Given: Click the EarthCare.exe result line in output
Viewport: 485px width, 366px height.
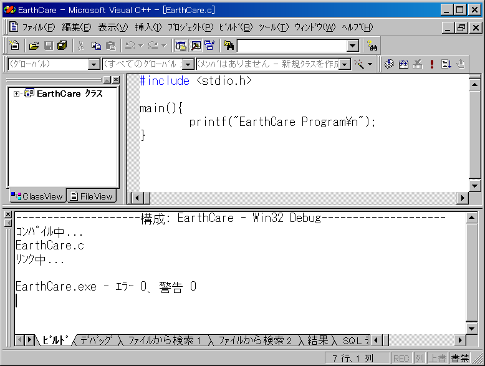Looking at the screenshot, I should [106, 286].
